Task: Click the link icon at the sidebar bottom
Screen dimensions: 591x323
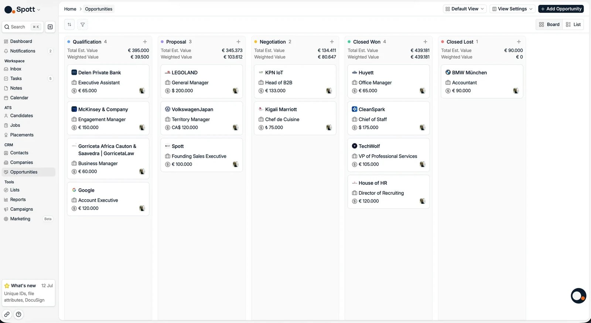Action: tap(7, 314)
